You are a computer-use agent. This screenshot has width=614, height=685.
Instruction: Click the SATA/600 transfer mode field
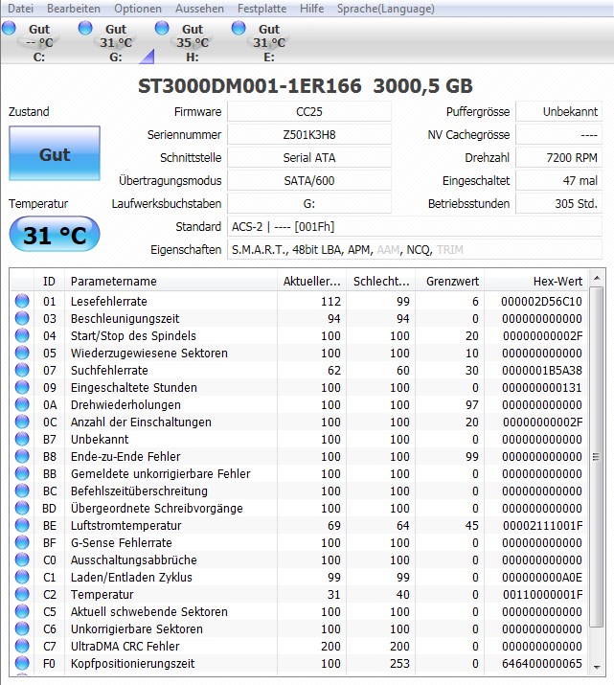tap(309, 180)
